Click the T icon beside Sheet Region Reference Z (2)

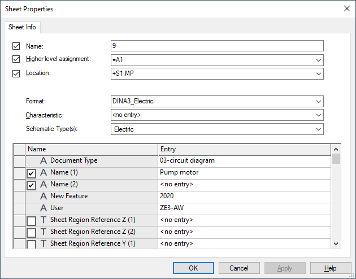click(44, 232)
